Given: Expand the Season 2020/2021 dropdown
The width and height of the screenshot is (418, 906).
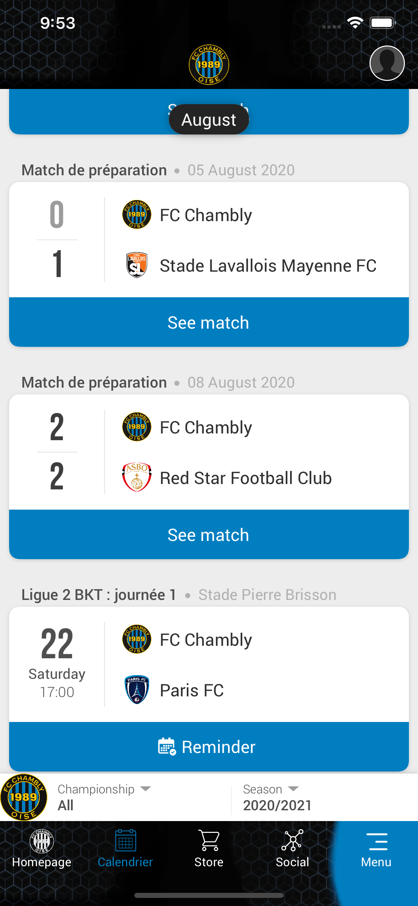Looking at the screenshot, I should pos(278,796).
